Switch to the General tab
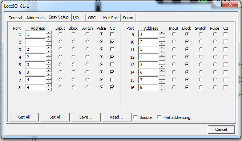 pos(15,18)
